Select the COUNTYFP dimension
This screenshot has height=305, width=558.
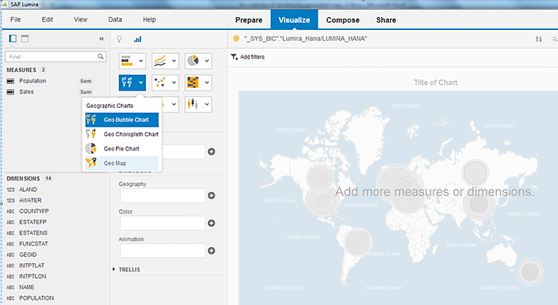point(34,211)
